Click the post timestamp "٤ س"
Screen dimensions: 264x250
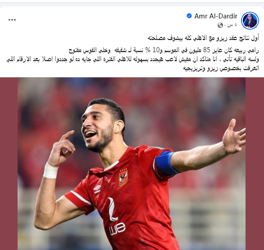pos(232,25)
